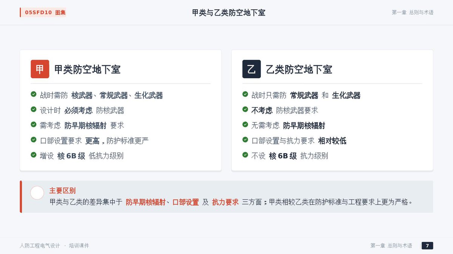The width and height of the screenshot is (453, 254).
Task: Click check icon beside 增设 核6B级
Action: (x=34, y=155)
